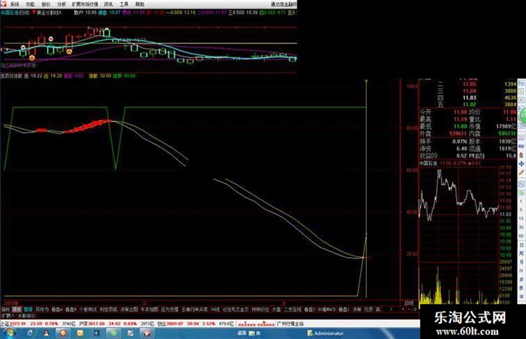Switch to the 34线 template
Viewport: 526px width, 339px height.
tap(215, 309)
